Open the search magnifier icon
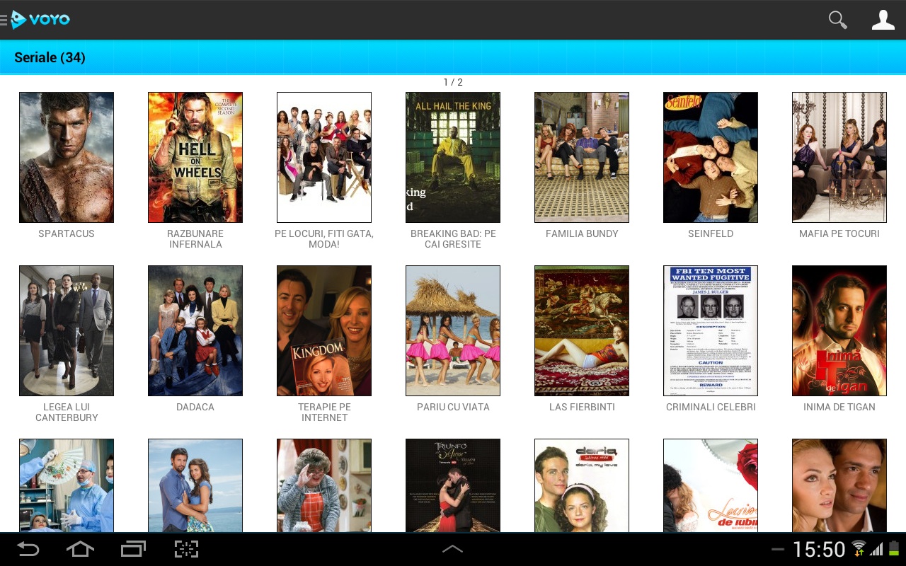This screenshot has height=566, width=906. click(837, 21)
